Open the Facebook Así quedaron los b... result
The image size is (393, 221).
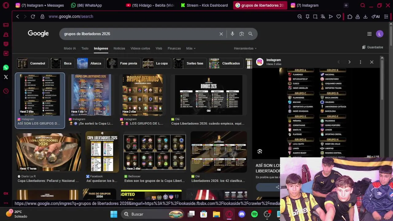[x=102, y=181]
